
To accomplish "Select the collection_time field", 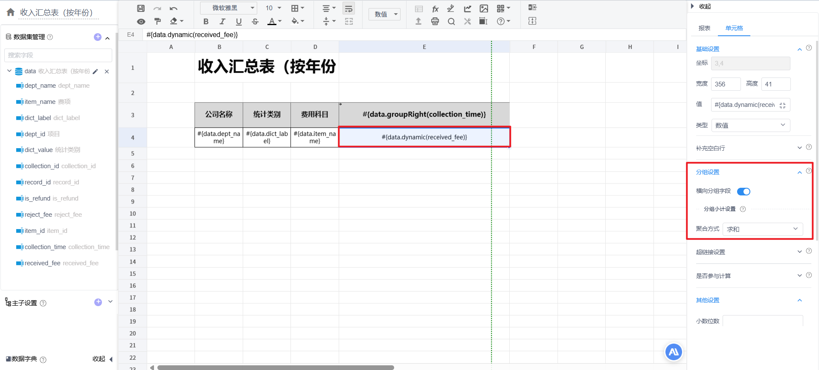I will 63,247.
